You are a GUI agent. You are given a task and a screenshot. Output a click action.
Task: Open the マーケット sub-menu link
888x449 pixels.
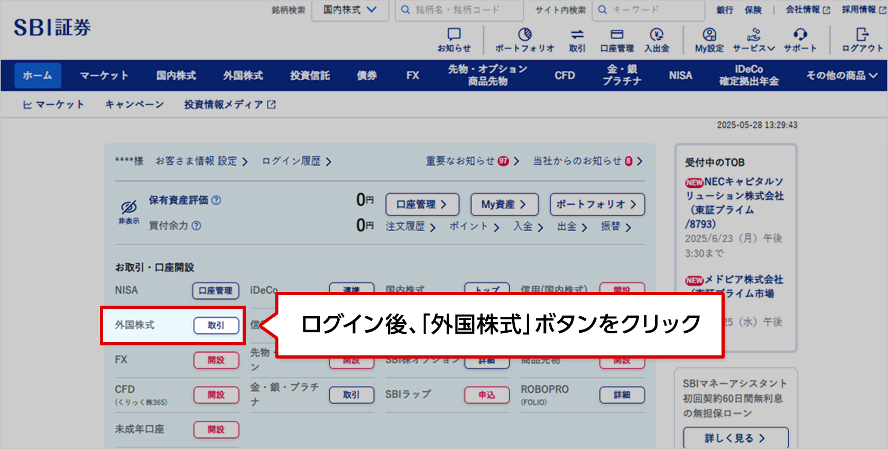pyautogui.click(x=53, y=105)
